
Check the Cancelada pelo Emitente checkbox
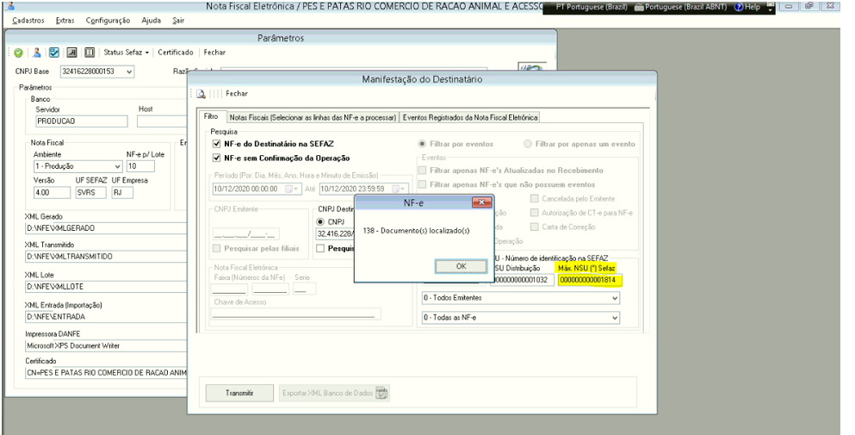535,199
